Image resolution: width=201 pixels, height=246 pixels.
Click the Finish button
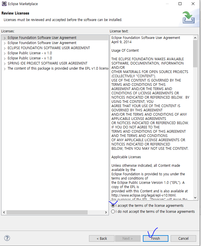(155, 238)
